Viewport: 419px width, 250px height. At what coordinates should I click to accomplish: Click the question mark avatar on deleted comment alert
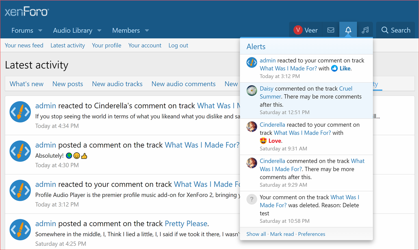pyautogui.click(x=251, y=199)
